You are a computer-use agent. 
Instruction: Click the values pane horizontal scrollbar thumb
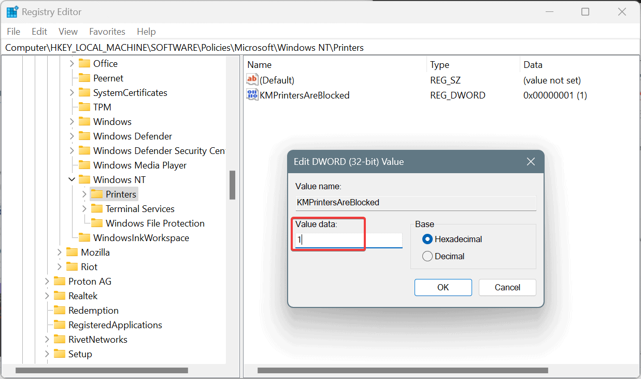coord(403,371)
